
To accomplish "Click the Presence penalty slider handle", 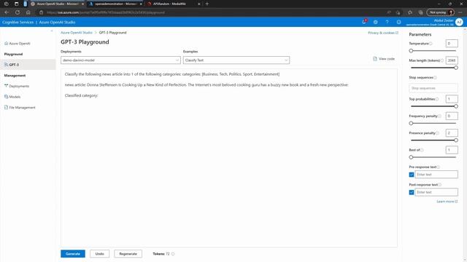I will click(456, 140).
